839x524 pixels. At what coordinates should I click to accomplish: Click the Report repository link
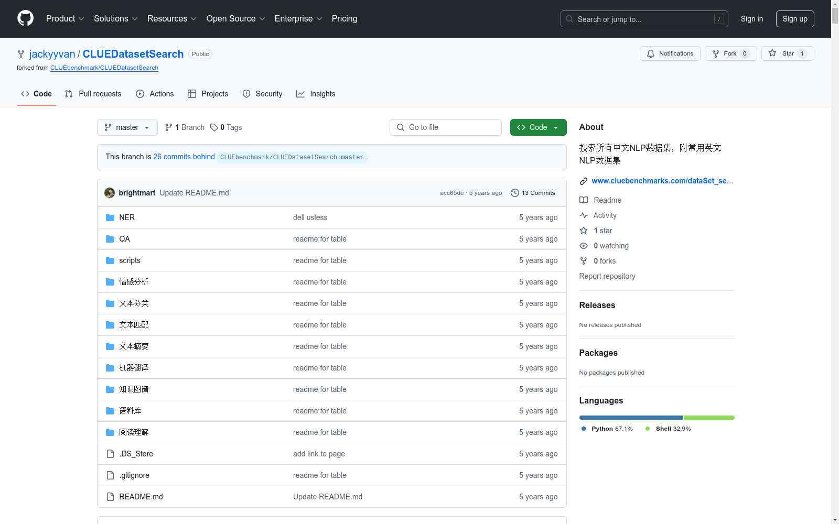pos(607,276)
